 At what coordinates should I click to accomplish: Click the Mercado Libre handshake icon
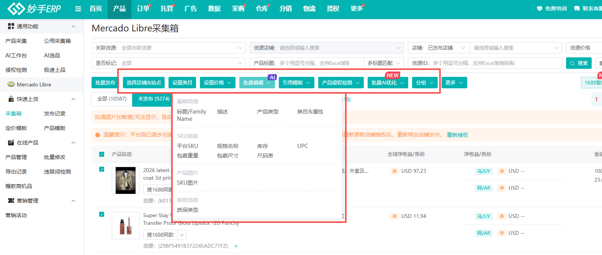coord(11,84)
